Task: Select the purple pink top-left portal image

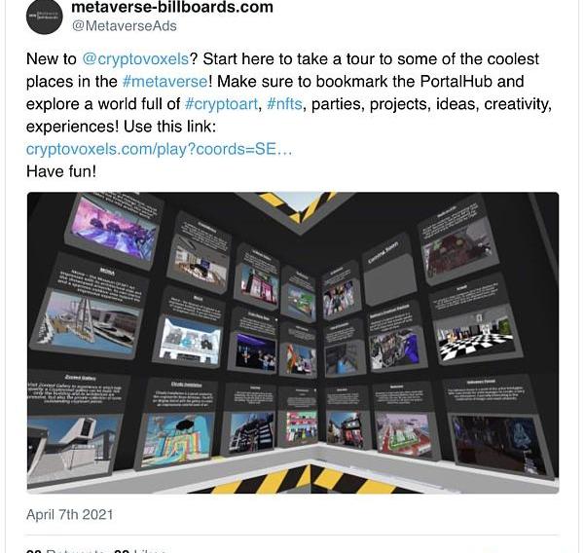Action: tap(115, 231)
